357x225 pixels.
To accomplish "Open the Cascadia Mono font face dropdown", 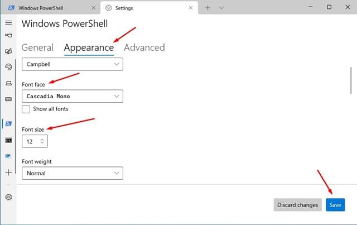I will [x=73, y=96].
